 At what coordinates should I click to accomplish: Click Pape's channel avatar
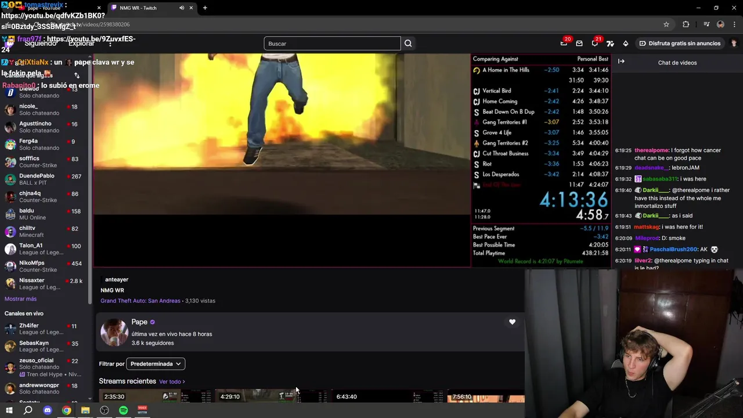(x=114, y=333)
